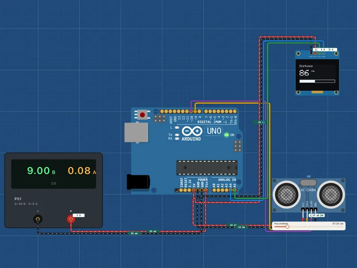Click the OLED SCL pin with green wire
Image resolution: width=357 pixels, height=268 pixels.
pyautogui.click(x=320, y=53)
